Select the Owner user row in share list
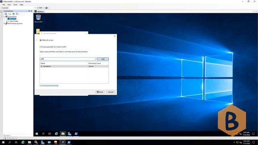Screen dimensions: 258x145 click(x=74, y=66)
